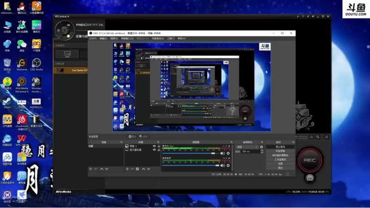Select Live Gamer EXT capture device in RECentral
Image resolution: width=370 pixels, height=208 pixels.
point(72,70)
